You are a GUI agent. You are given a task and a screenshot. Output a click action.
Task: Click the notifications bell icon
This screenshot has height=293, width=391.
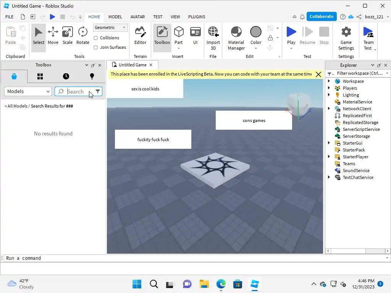click(302, 17)
